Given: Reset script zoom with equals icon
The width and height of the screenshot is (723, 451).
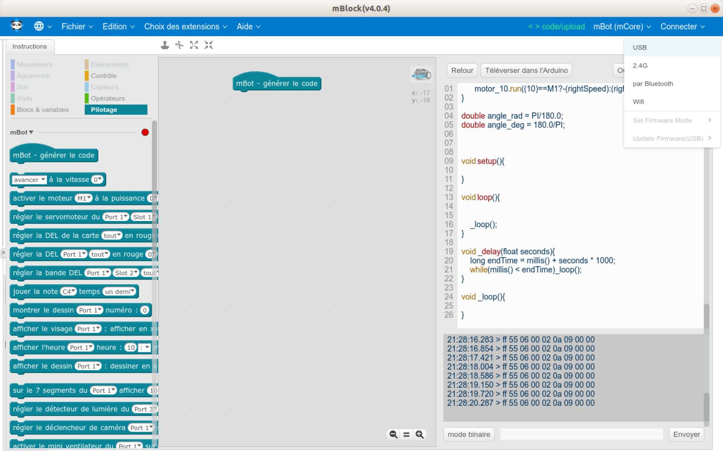Looking at the screenshot, I should (x=406, y=434).
